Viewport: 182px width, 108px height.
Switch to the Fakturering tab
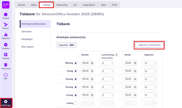[x=62, y=5]
